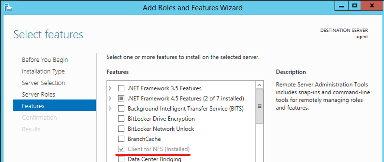Check the BranchCache checkbox
Screen dimensions: 384x162
(x=121, y=139)
